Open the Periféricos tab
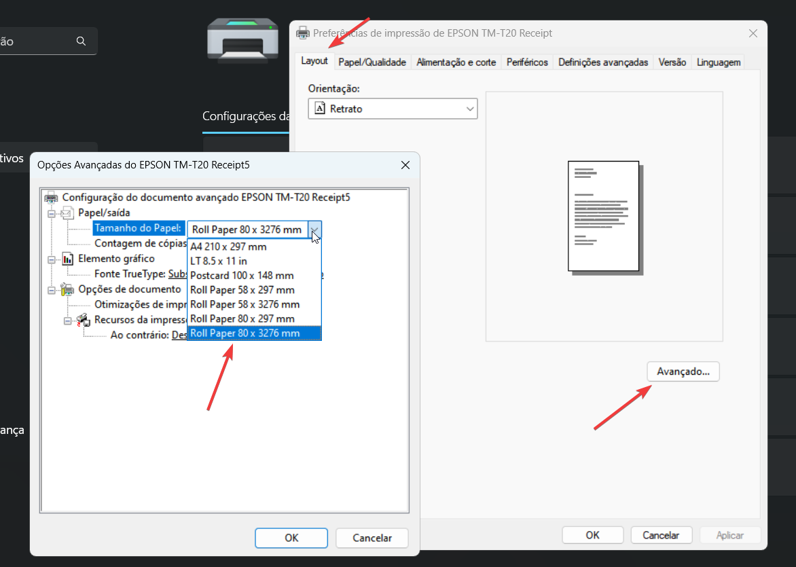 (x=527, y=62)
